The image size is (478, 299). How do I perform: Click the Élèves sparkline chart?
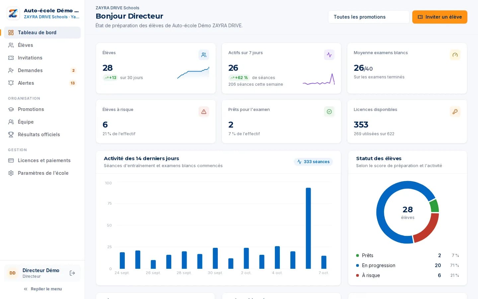pyautogui.click(x=193, y=73)
